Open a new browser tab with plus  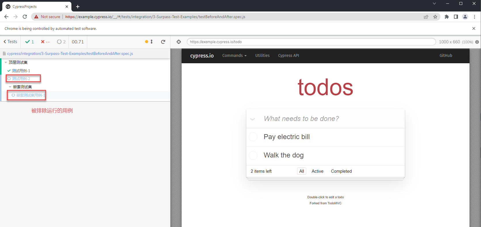(x=78, y=7)
